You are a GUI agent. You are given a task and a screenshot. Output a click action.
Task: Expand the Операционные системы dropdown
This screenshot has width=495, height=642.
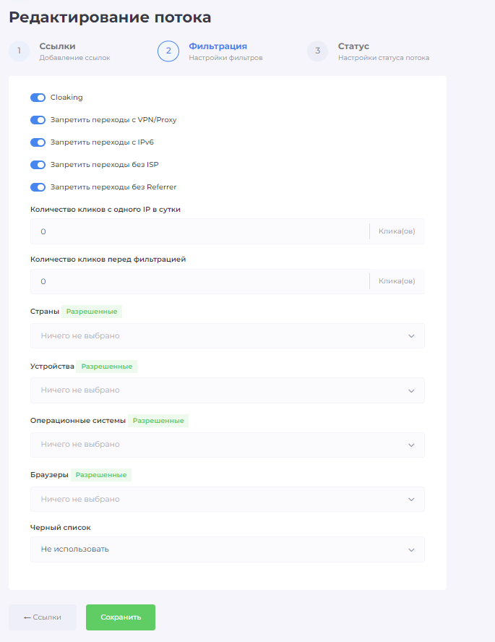click(x=228, y=445)
